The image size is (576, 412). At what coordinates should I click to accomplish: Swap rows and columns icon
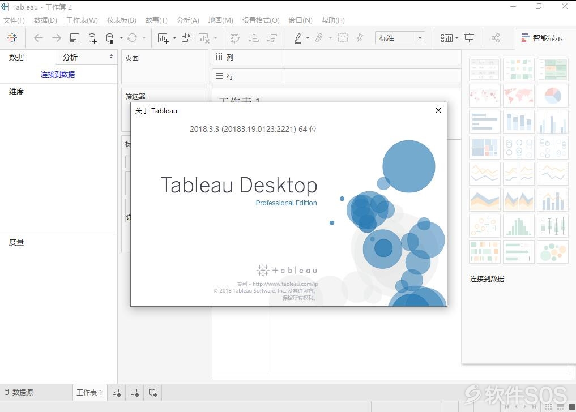pyautogui.click(x=234, y=38)
